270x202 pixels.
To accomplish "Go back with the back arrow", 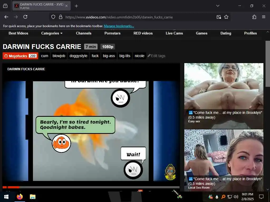I will tap(6, 17).
